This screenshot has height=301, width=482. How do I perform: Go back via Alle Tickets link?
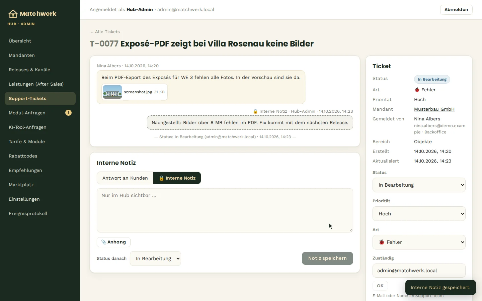[105, 32]
